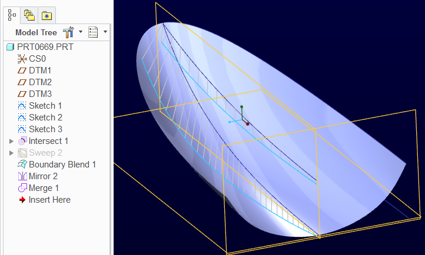425x255 pixels.
Task: Click the Sweep 2 feature icon
Action: click(22, 153)
